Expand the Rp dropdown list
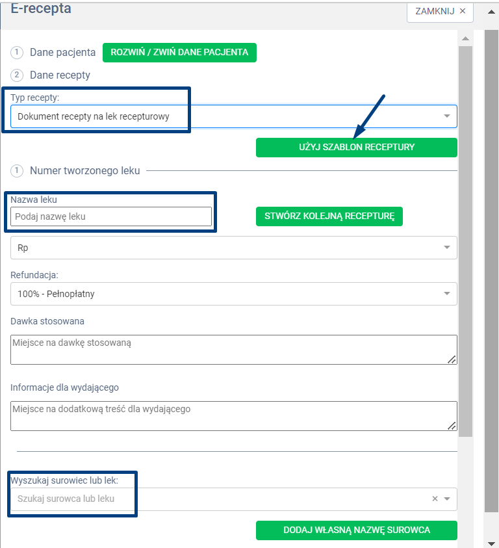 point(446,248)
